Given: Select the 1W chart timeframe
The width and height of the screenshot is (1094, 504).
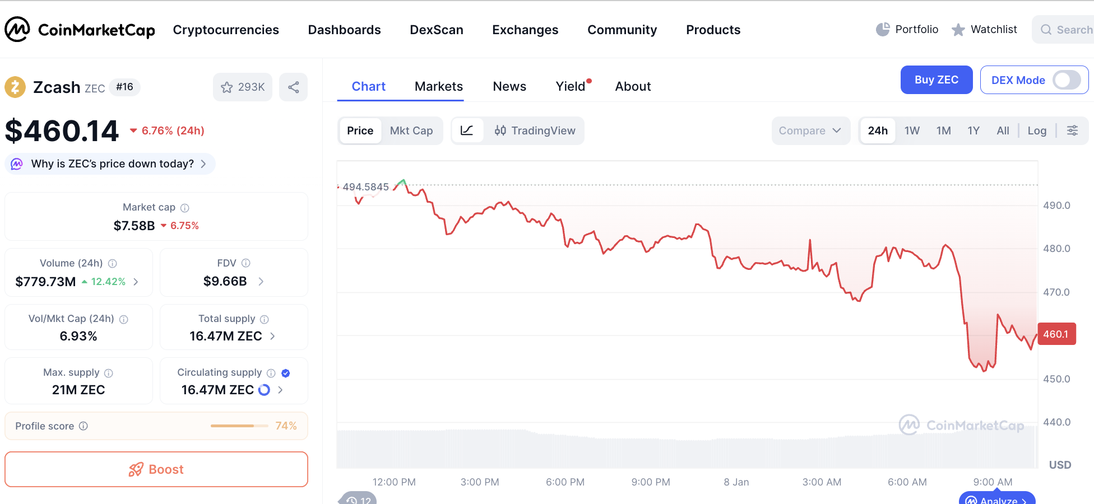Looking at the screenshot, I should pos(912,130).
